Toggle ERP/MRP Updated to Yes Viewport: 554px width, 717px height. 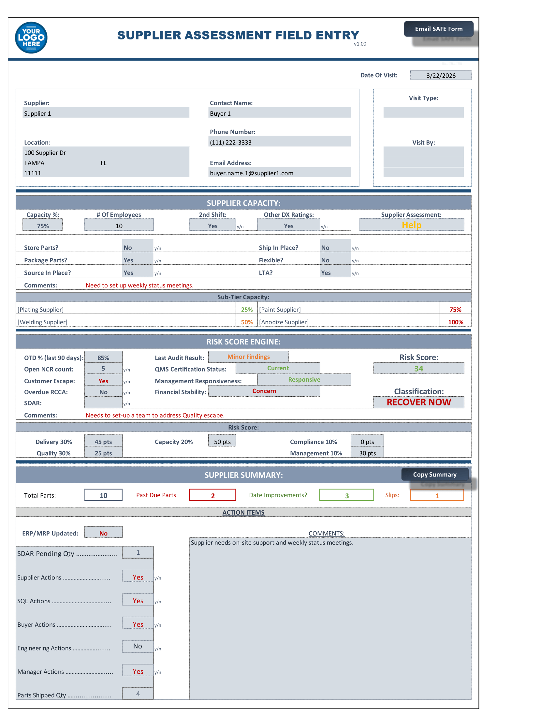tap(103, 533)
